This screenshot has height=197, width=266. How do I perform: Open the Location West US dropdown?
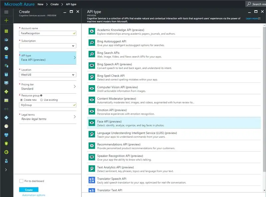coord(48,75)
